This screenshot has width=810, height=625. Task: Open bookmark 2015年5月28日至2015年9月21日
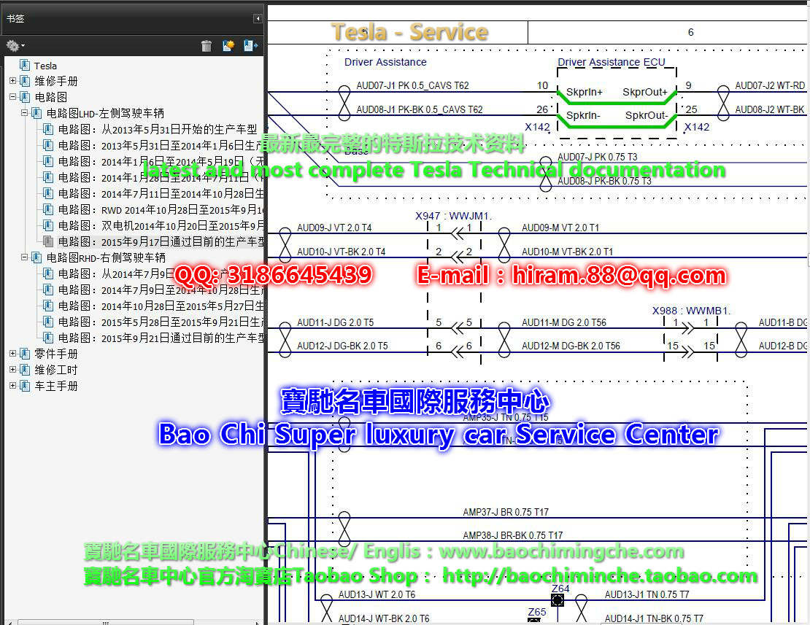(x=161, y=322)
